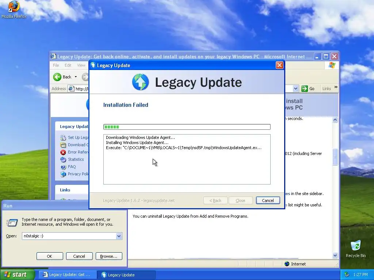Click the green Go arrow button
Viewport: 374px width, 280px height.
304,89
